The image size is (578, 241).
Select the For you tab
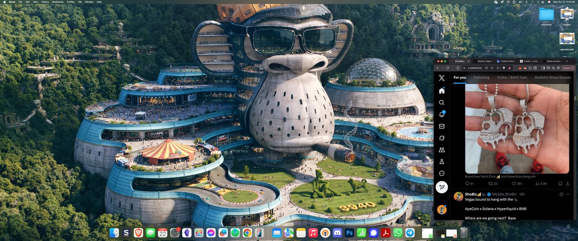tap(460, 77)
